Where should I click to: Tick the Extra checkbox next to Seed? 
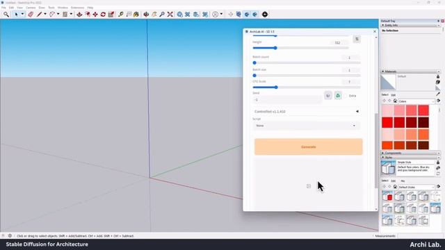(x=346, y=96)
